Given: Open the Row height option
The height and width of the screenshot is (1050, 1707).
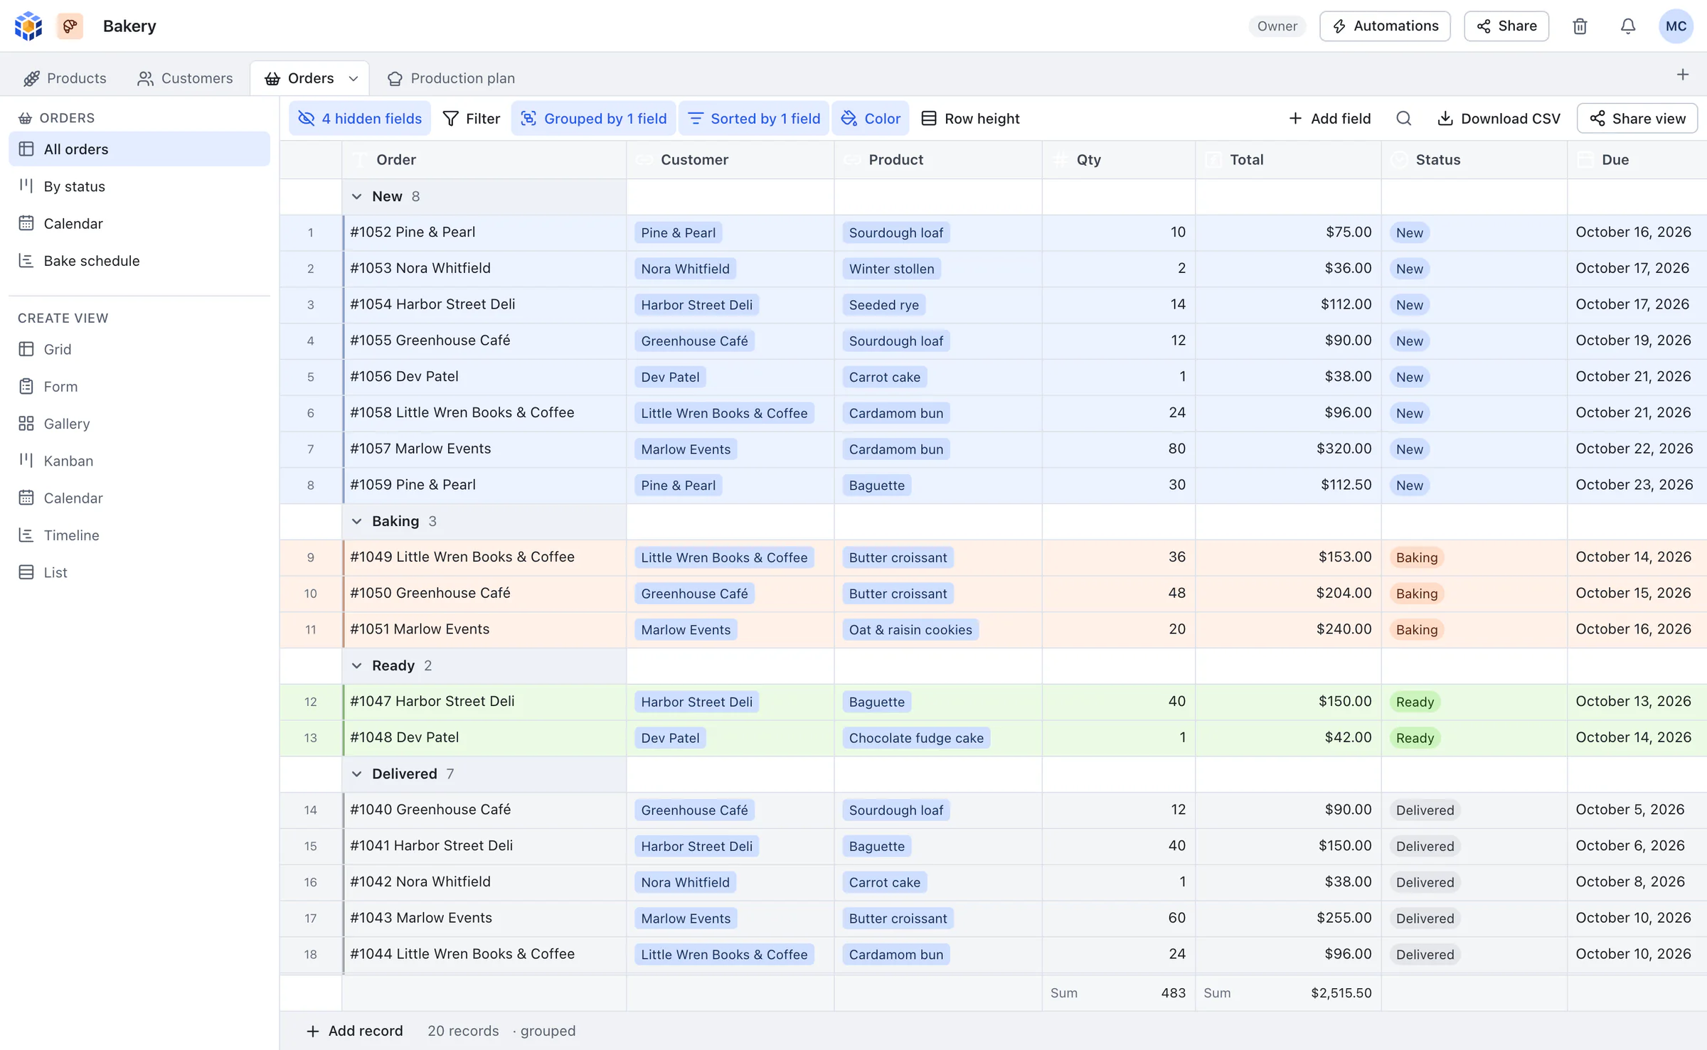Looking at the screenshot, I should tap(970, 119).
